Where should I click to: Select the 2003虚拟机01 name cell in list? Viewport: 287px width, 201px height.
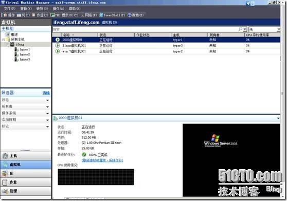[x=73, y=40]
